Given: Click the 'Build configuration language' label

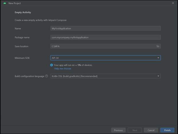Looking at the screenshot, I should pyautogui.click(x=30, y=76).
